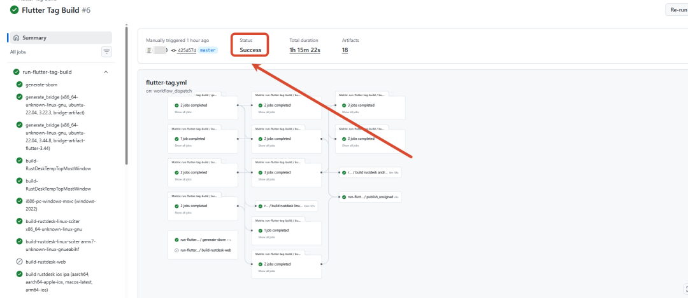This screenshot has width=688, height=298.
Task: Click the flutter-tag.yml workflow file heading
Action: tap(167, 82)
